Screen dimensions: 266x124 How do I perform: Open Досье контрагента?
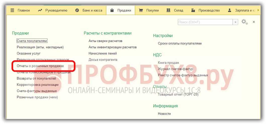[103, 60]
